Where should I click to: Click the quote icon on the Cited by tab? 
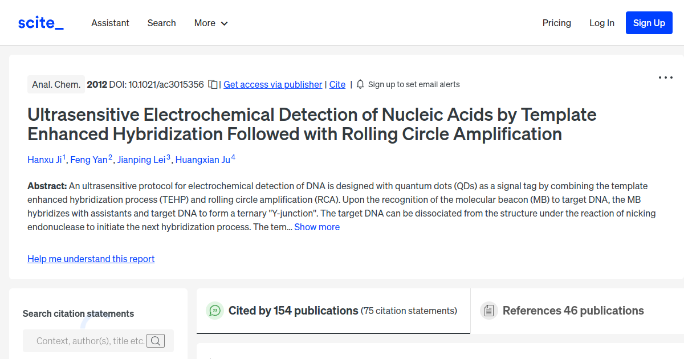(x=215, y=311)
